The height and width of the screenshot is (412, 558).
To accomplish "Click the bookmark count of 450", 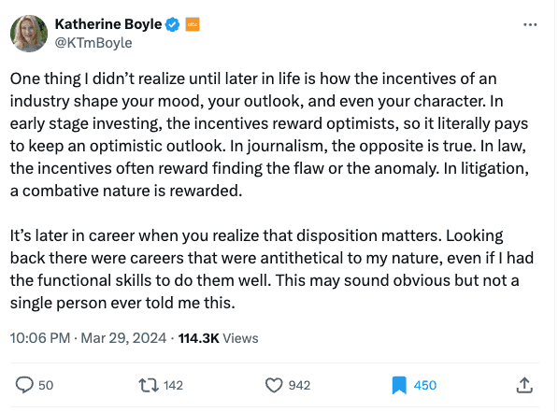I will [x=425, y=385].
